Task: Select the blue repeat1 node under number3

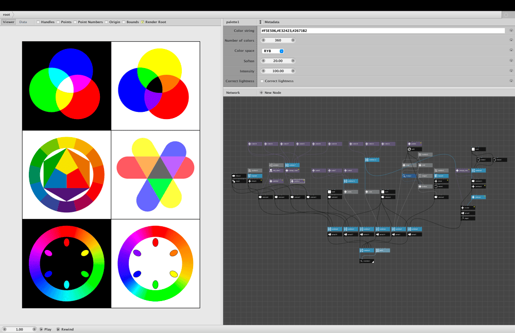Action: click(255, 176)
